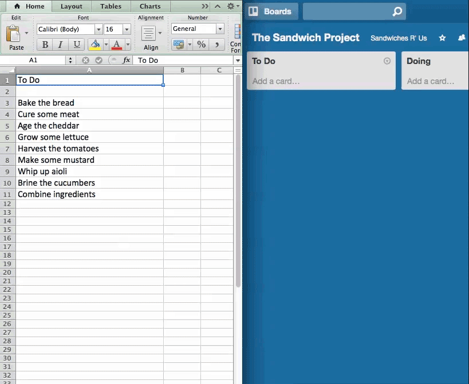
Task: Select column B header
Action: point(182,70)
